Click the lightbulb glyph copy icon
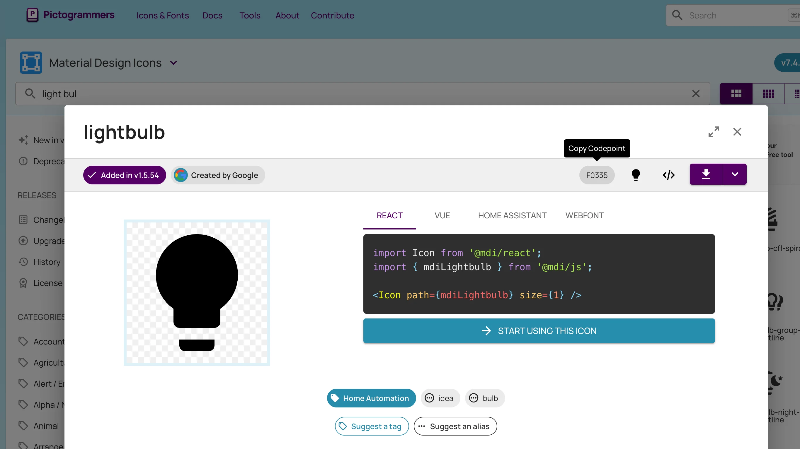 coord(636,175)
